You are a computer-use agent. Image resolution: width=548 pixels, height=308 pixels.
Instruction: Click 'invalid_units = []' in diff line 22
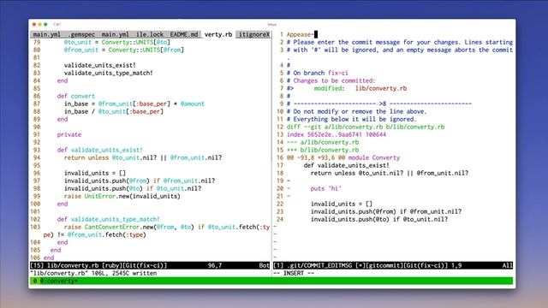pyautogui.click(x=342, y=204)
